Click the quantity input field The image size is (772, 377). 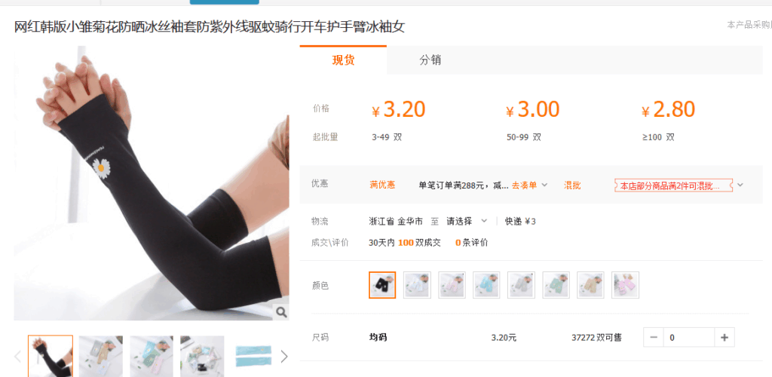pyautogui.click(x=689, y=338)
